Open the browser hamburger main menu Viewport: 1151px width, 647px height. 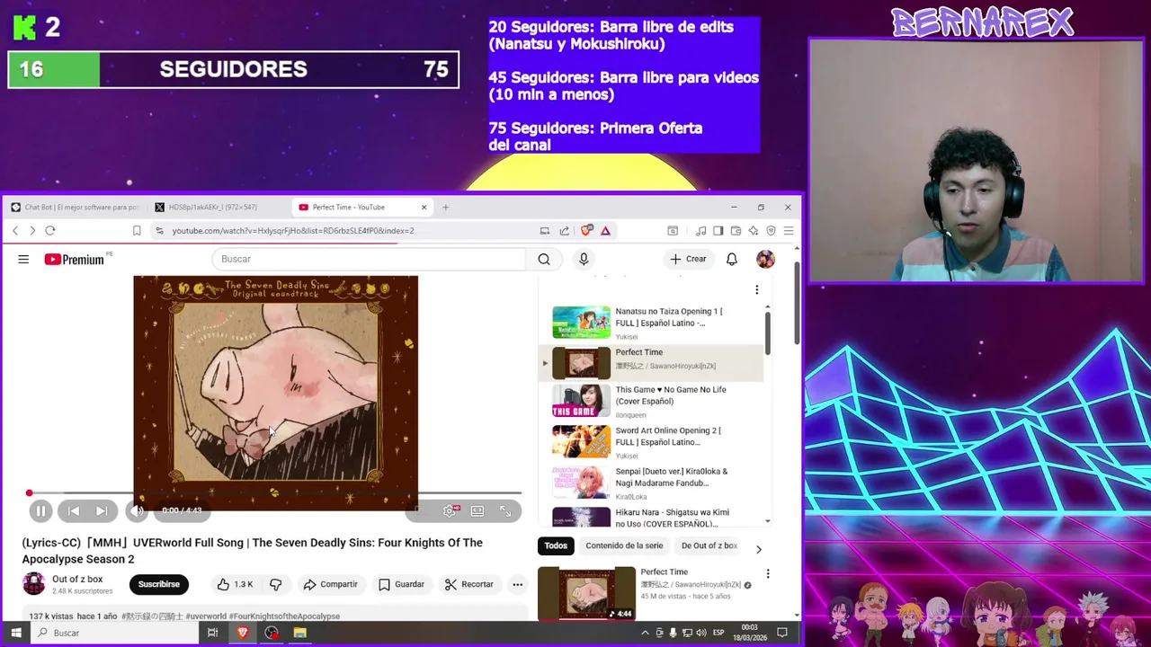click(x=788, y=231)
